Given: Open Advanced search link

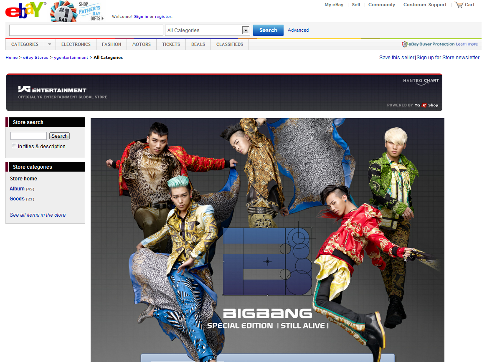Looking at the screenshot, I should click(298, 30).
